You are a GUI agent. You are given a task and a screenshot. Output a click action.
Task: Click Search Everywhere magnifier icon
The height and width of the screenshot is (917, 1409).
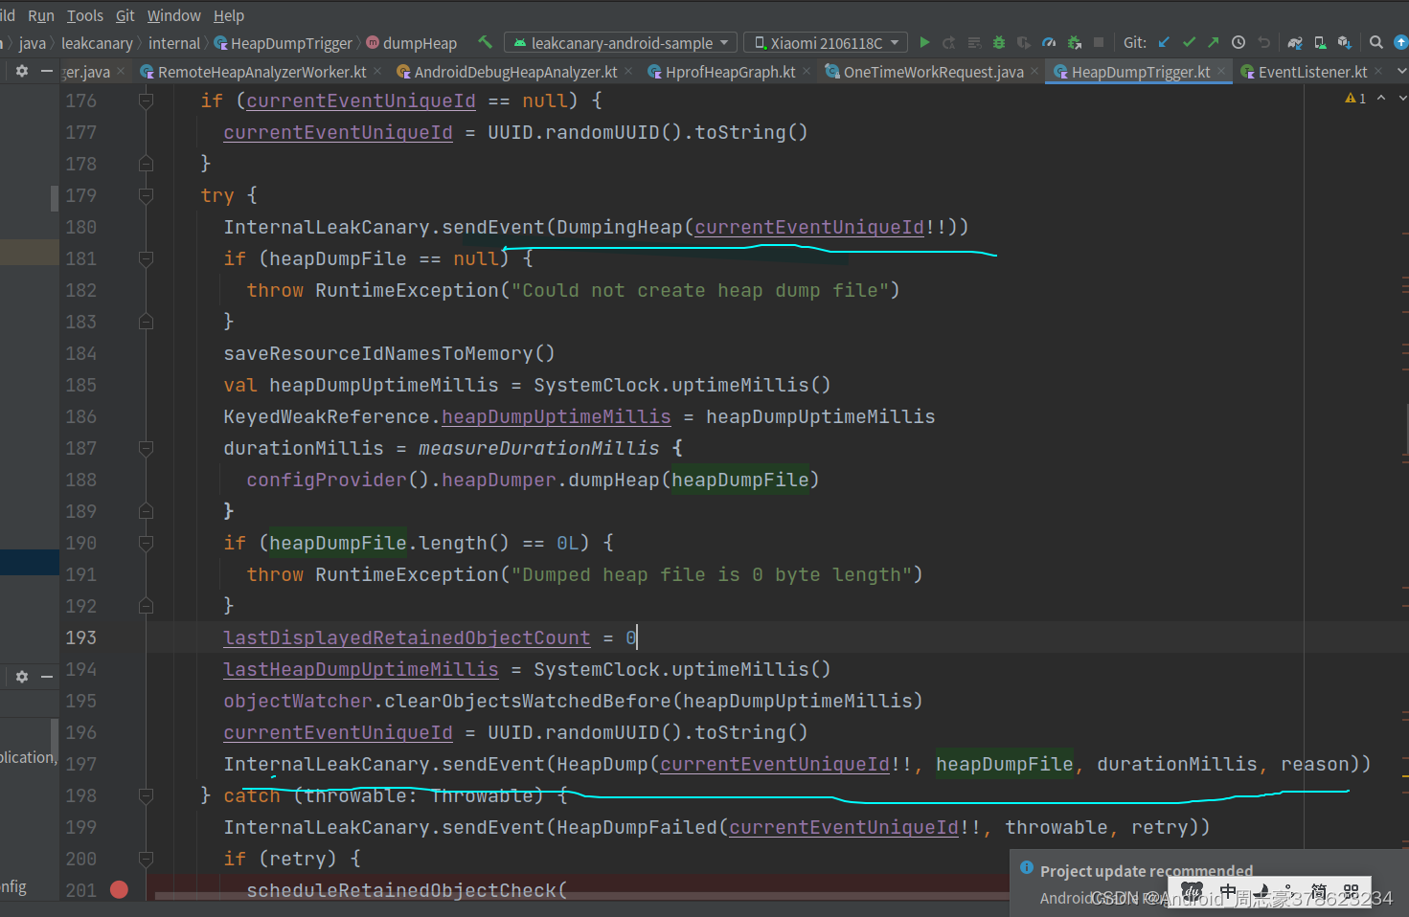pyautogui.click(x=1376, y=42)
